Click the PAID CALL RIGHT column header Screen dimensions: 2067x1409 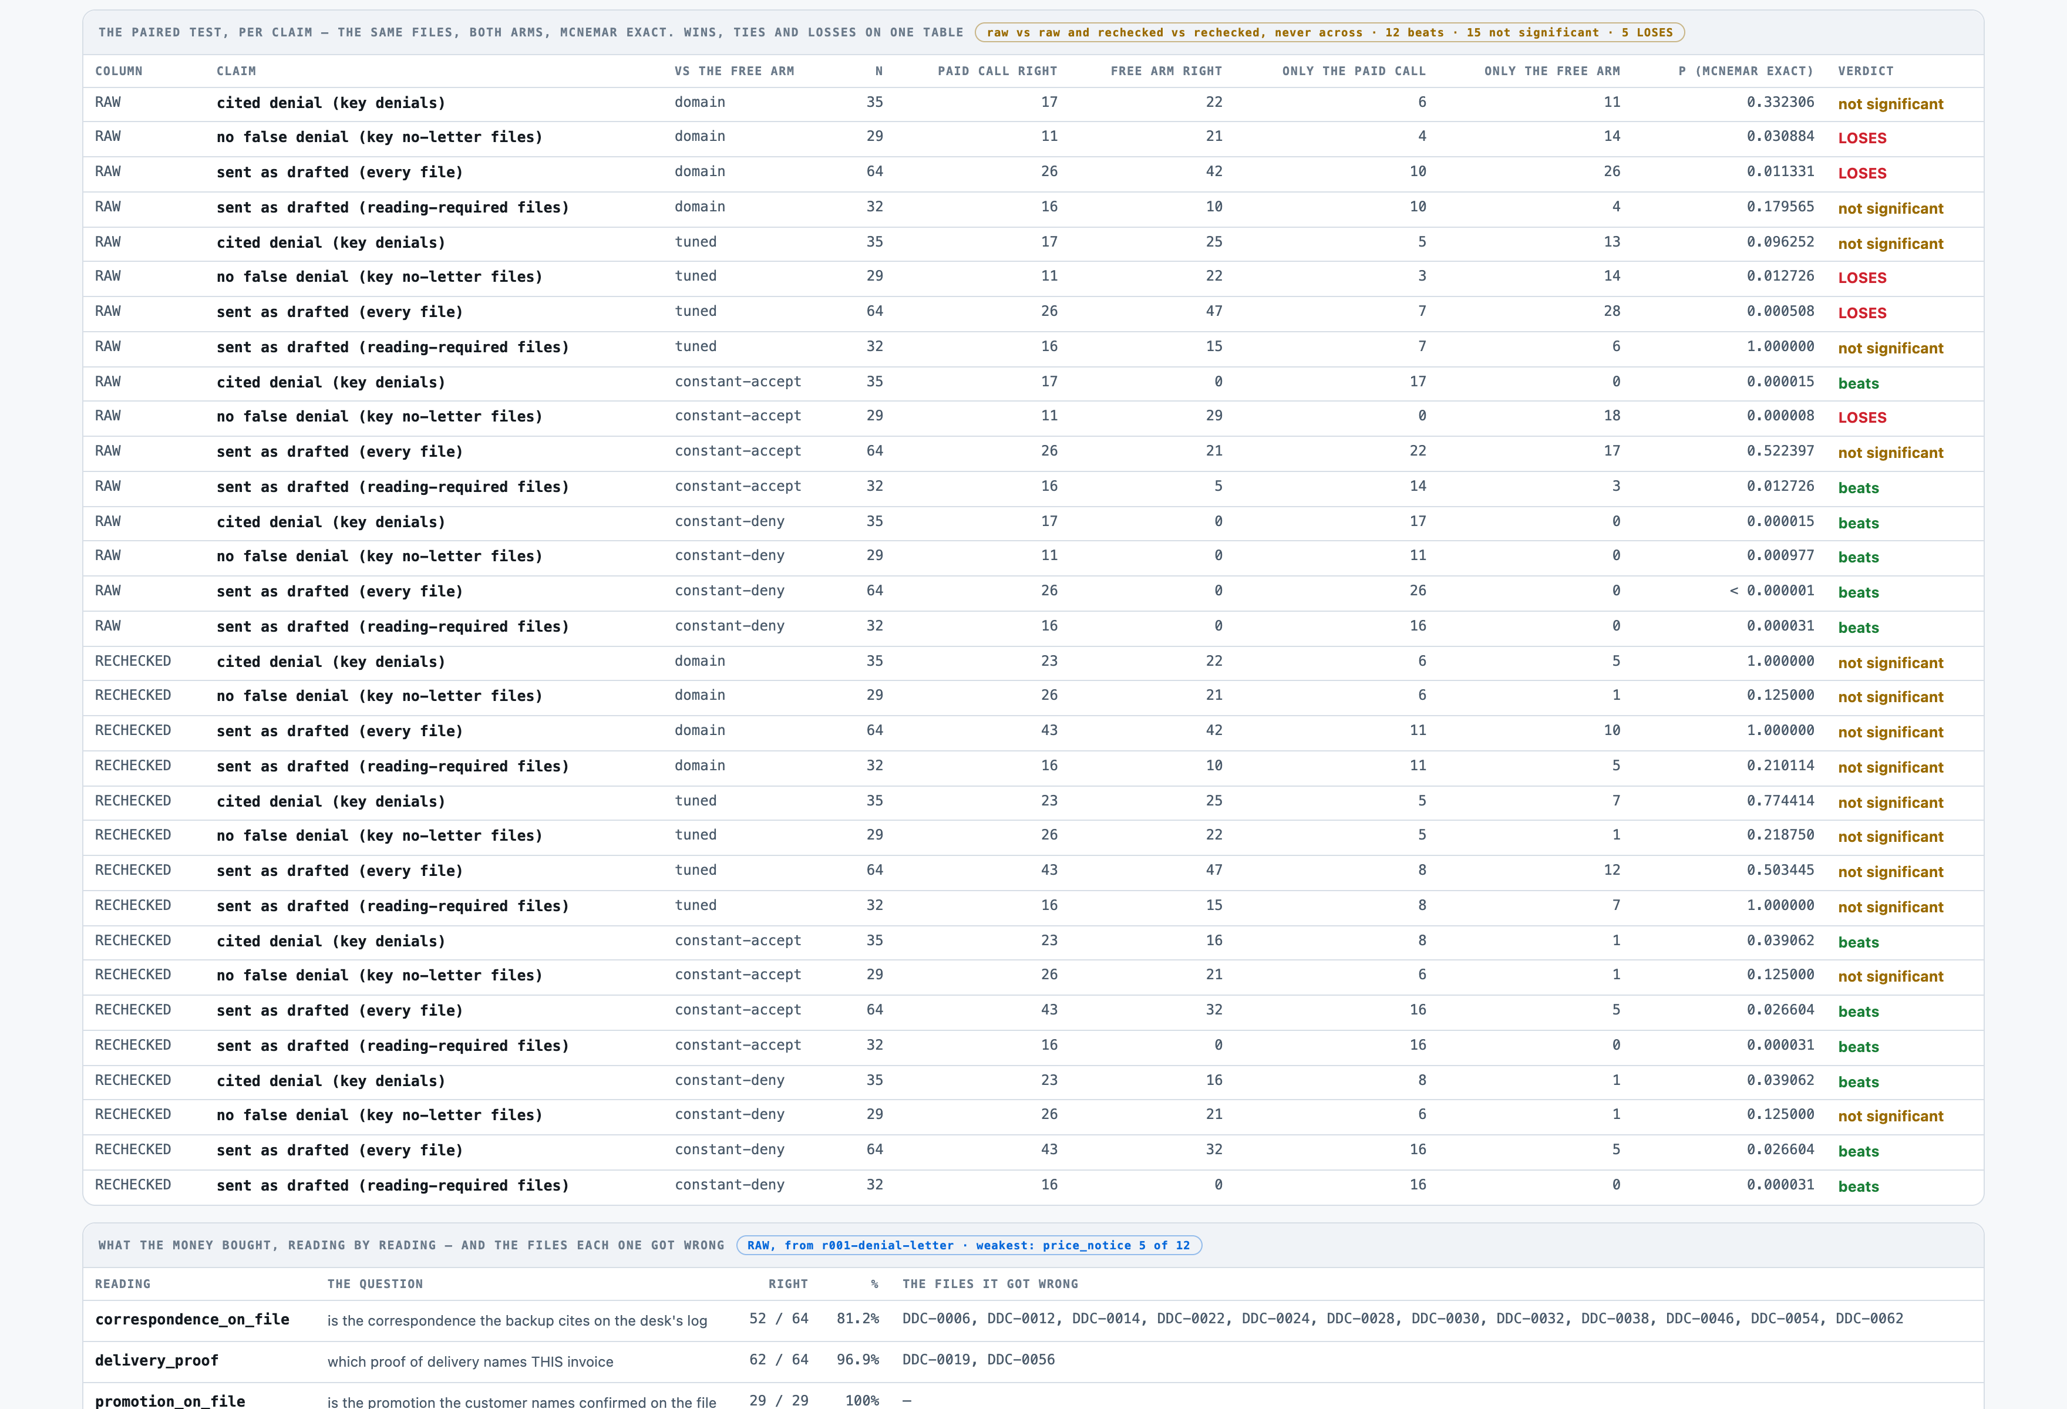(x=997, y=71)
